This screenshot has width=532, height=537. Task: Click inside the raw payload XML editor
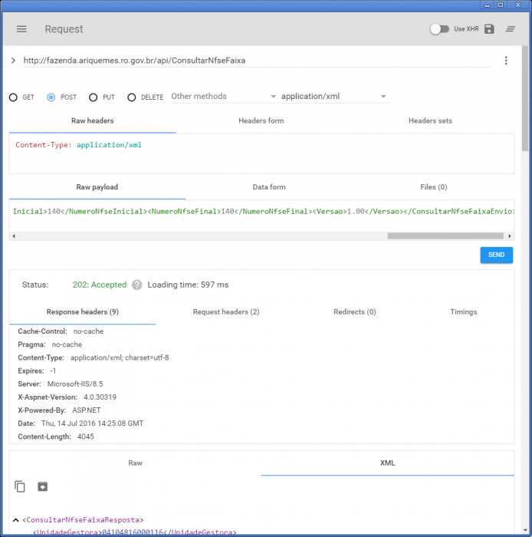click(x=261, y=216)
